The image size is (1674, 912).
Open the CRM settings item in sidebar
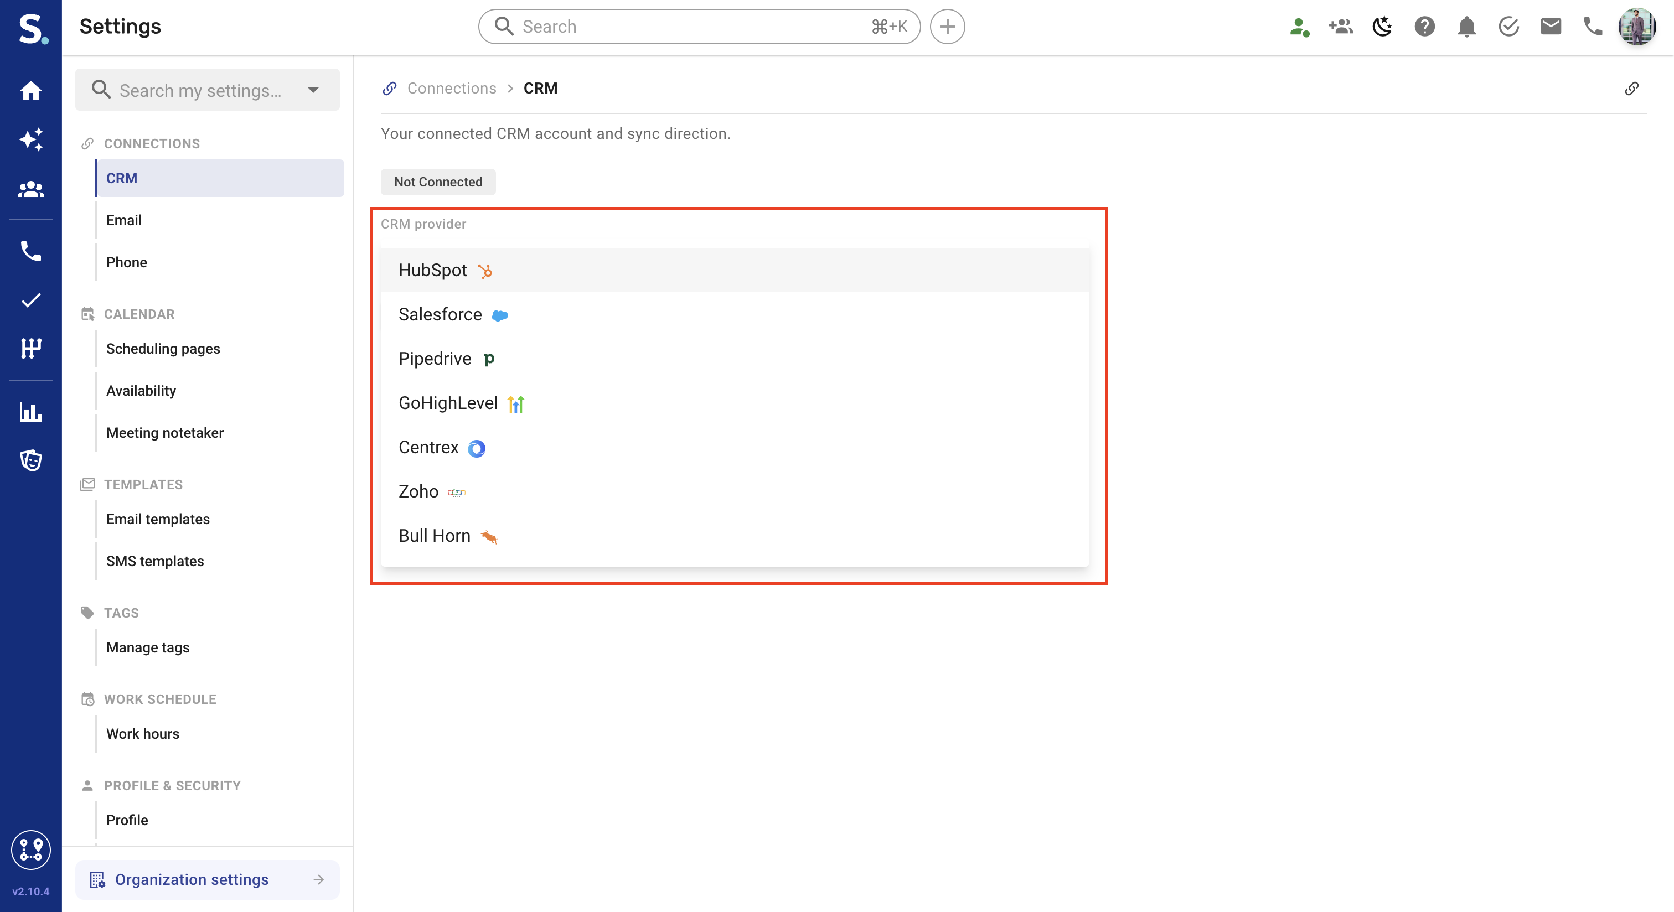(x=220, y=178)
